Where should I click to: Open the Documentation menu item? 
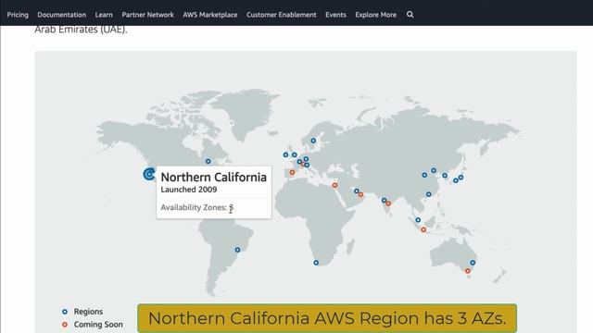62,15
